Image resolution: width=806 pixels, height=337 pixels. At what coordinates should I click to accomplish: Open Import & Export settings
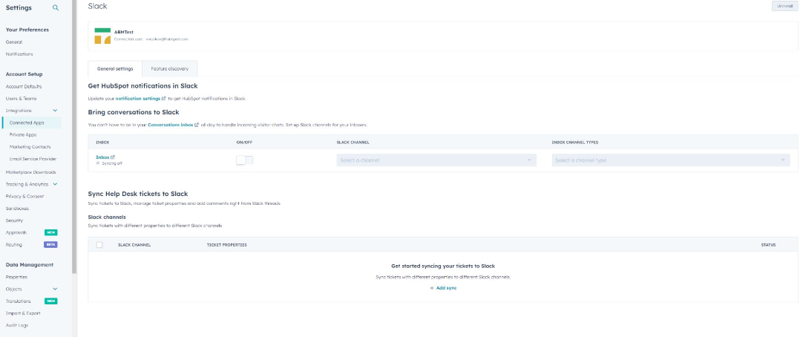[x=23, y=313]
